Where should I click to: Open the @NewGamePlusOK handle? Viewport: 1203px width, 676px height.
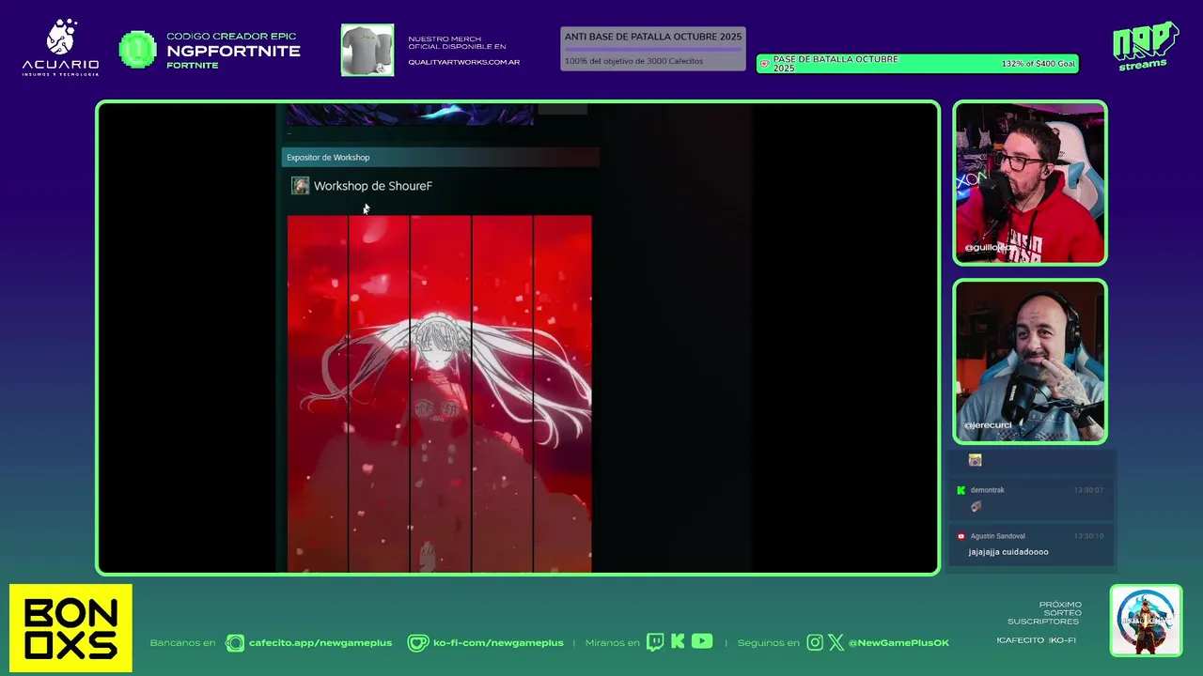[x=898, y=643]
